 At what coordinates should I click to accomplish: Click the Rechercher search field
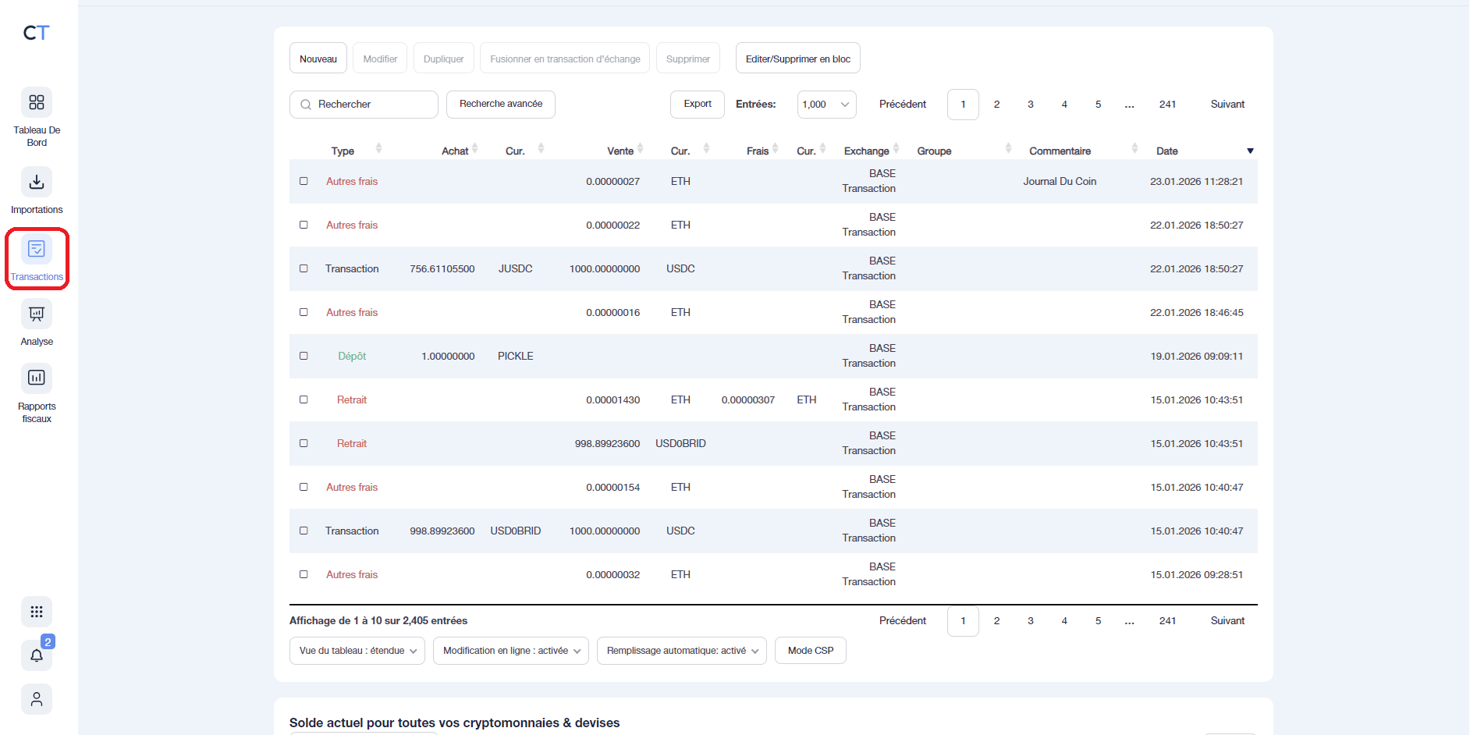pyautogui.click(x=363, y=104)
